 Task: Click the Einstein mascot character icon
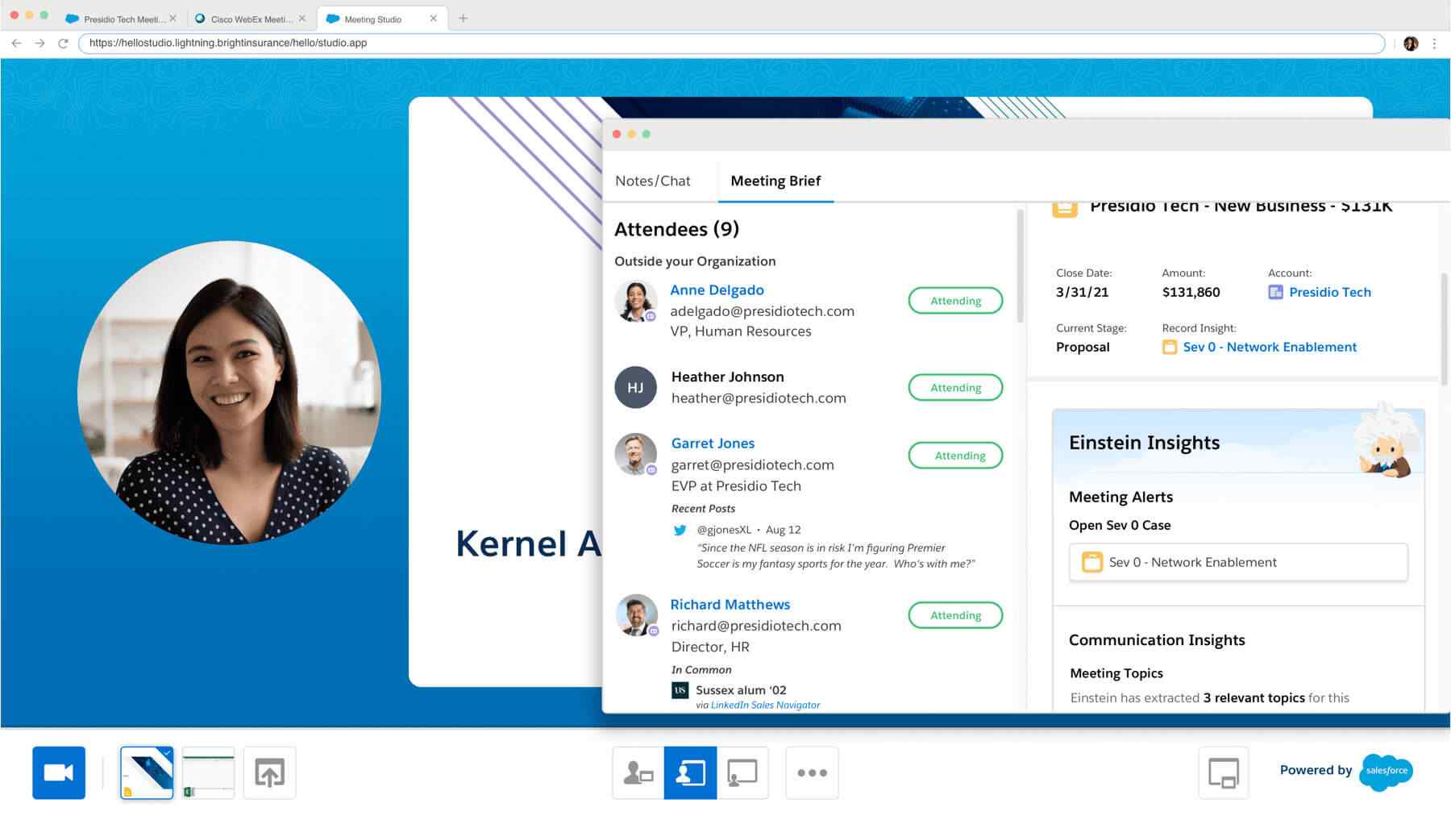tap(1385, 442)
